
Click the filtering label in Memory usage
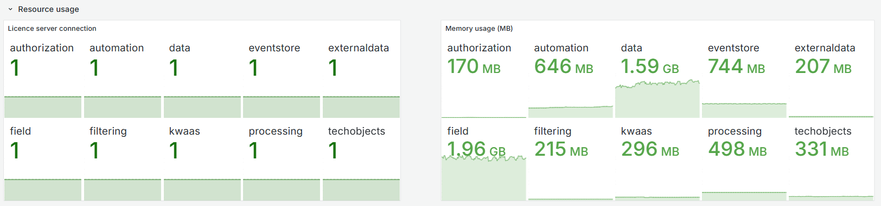point(553,131)
